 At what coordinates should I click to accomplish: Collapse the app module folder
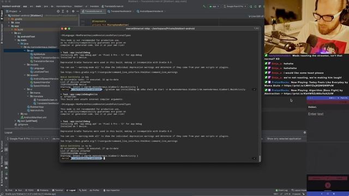coord(9,26)
